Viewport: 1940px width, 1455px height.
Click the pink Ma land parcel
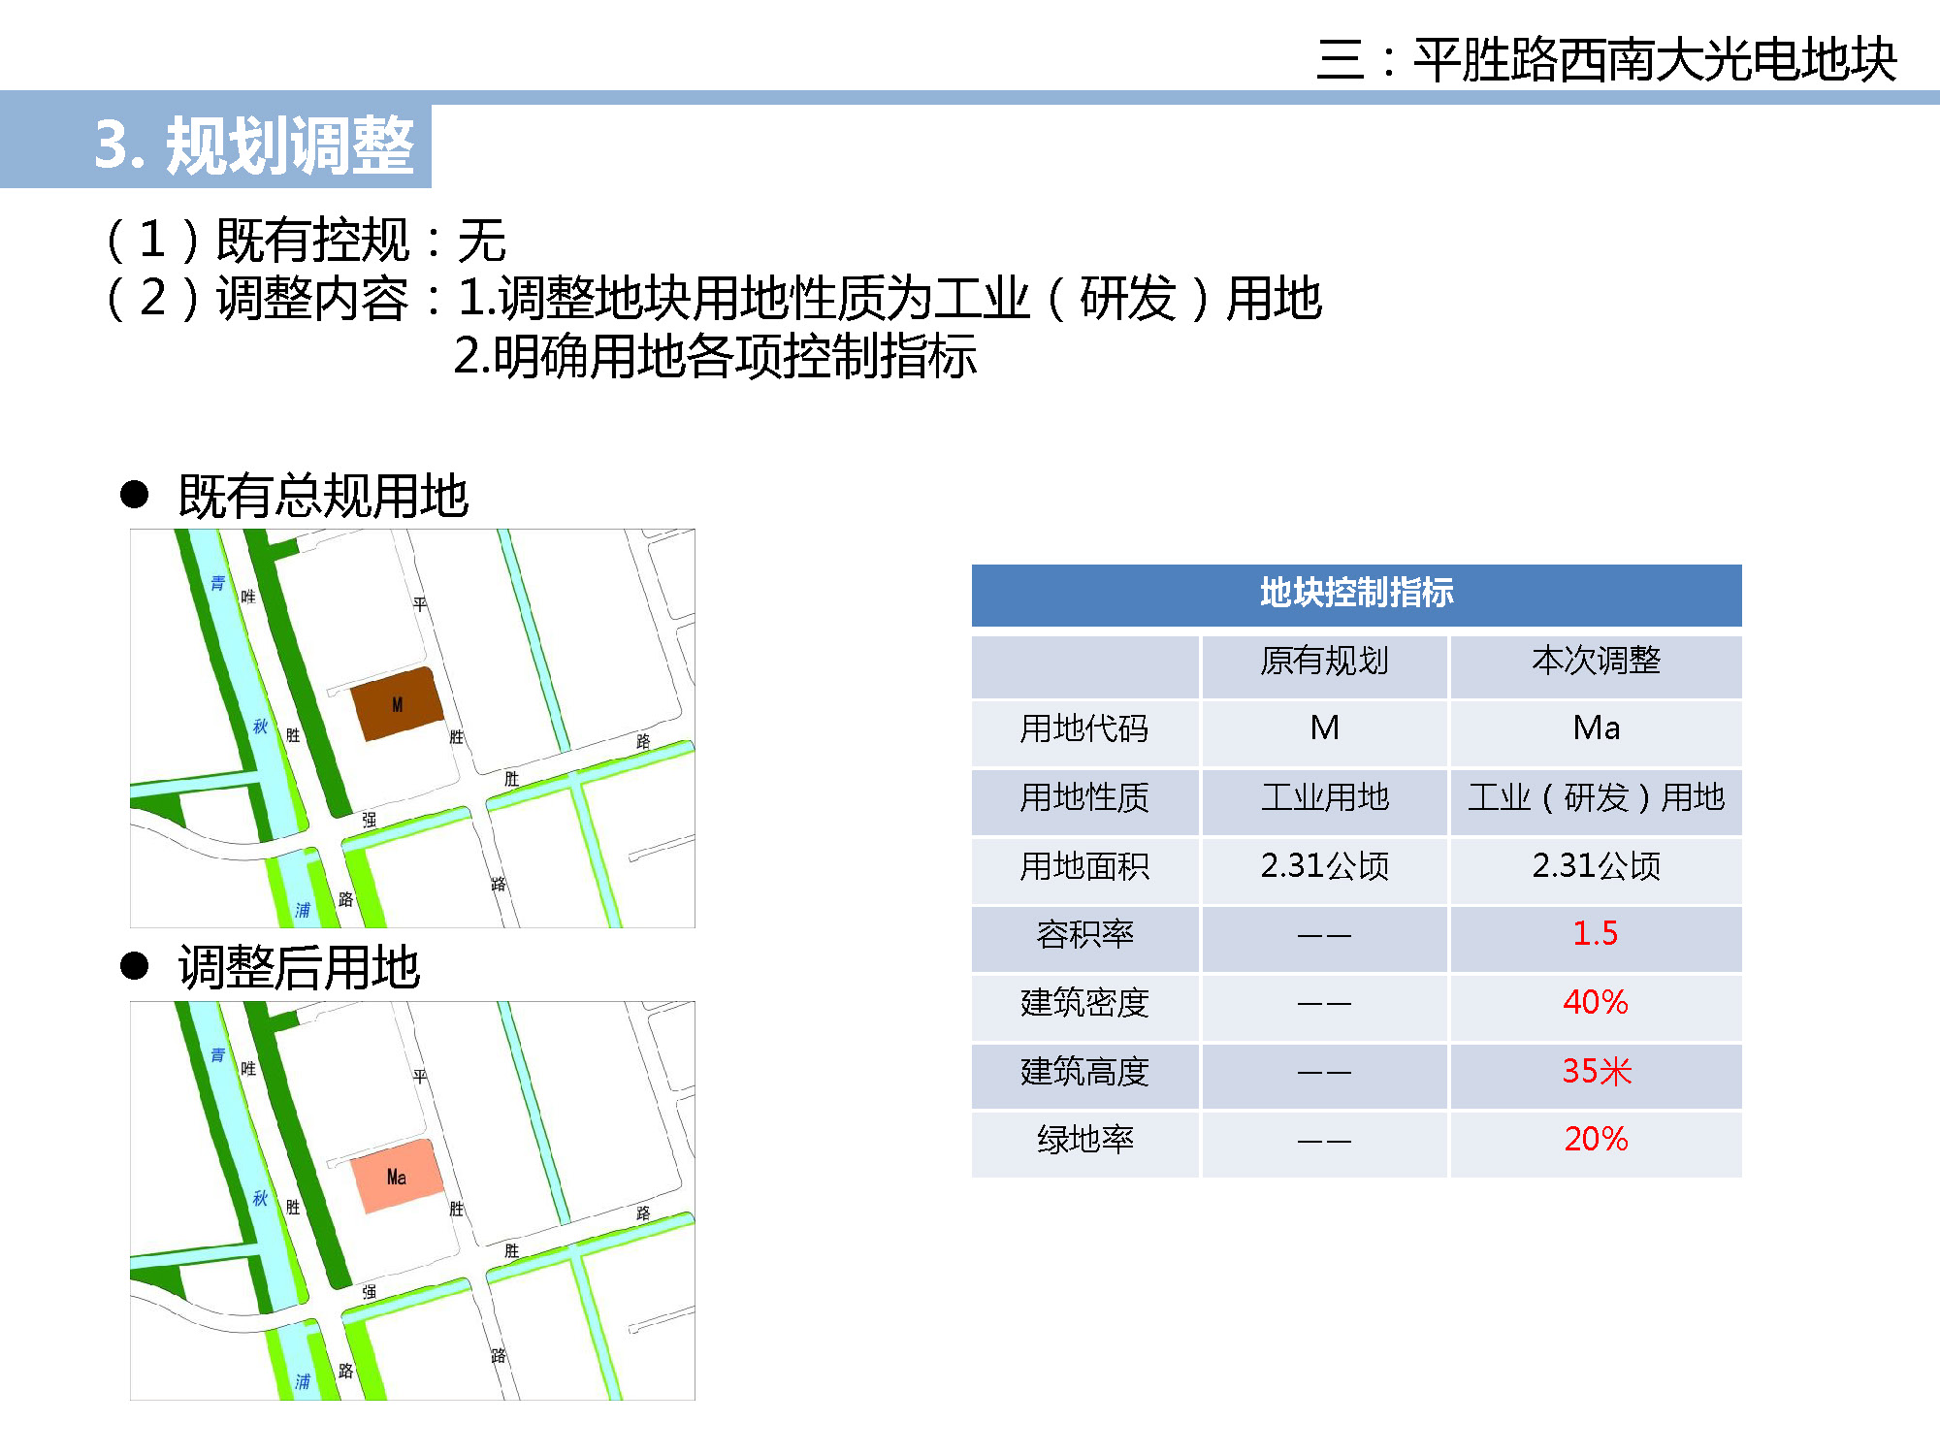[396, 1177]
